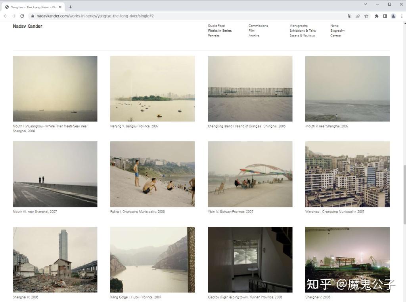Open Studio Feed in the site menu

(x=216, y=26)
